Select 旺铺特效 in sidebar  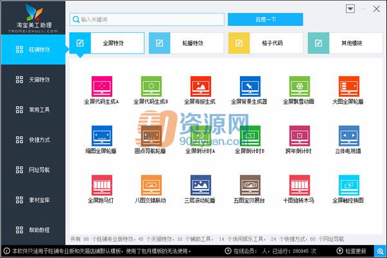tap(33, 50)
